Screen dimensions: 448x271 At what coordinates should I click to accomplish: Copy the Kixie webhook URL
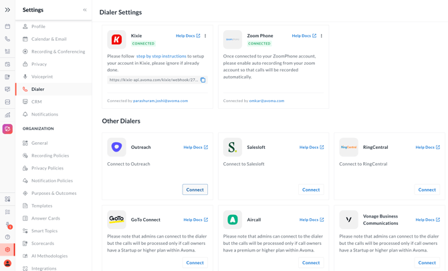pos(203,80)
